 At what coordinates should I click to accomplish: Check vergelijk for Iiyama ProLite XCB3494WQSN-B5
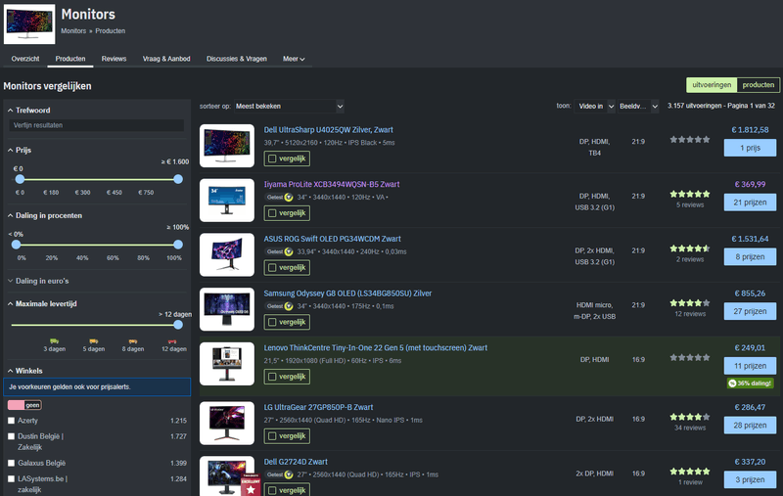[x=287, y=213]
